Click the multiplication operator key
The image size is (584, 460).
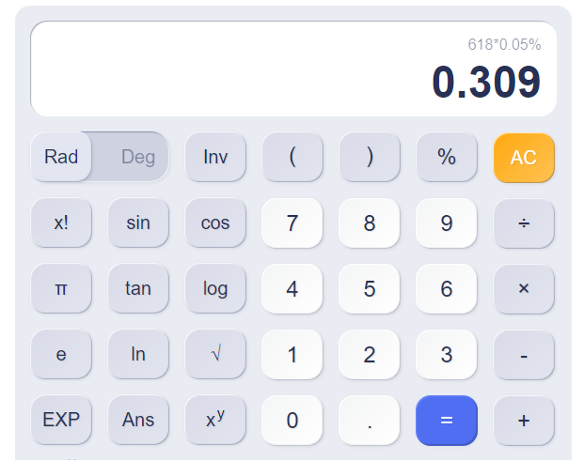coord(524,288)
